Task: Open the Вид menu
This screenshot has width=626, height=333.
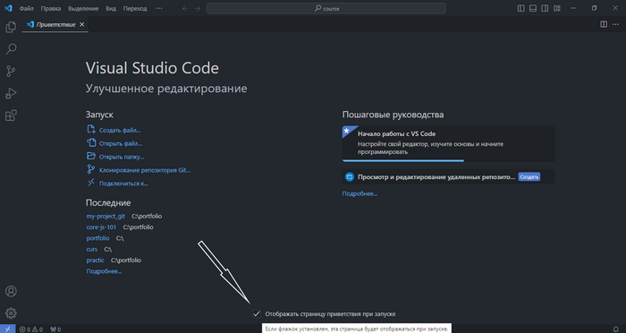Action: [x=111, y=8]
